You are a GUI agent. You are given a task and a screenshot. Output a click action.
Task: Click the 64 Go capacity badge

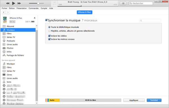point(12,22)
